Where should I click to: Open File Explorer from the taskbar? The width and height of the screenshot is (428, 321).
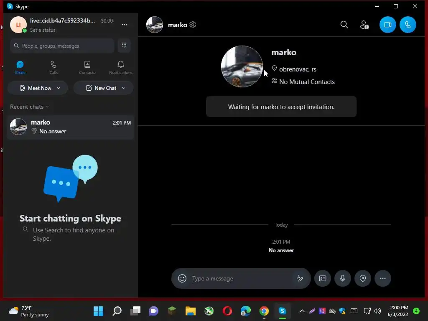click(x=191, y=311)
